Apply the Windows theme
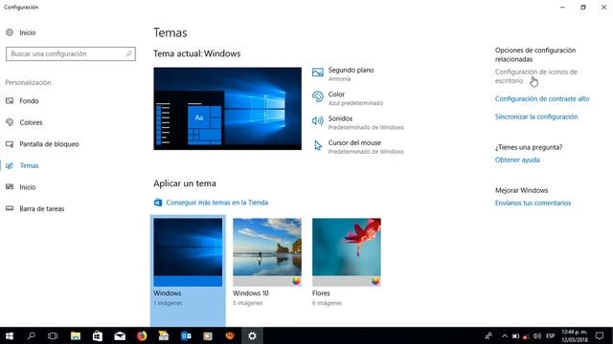 188,270
